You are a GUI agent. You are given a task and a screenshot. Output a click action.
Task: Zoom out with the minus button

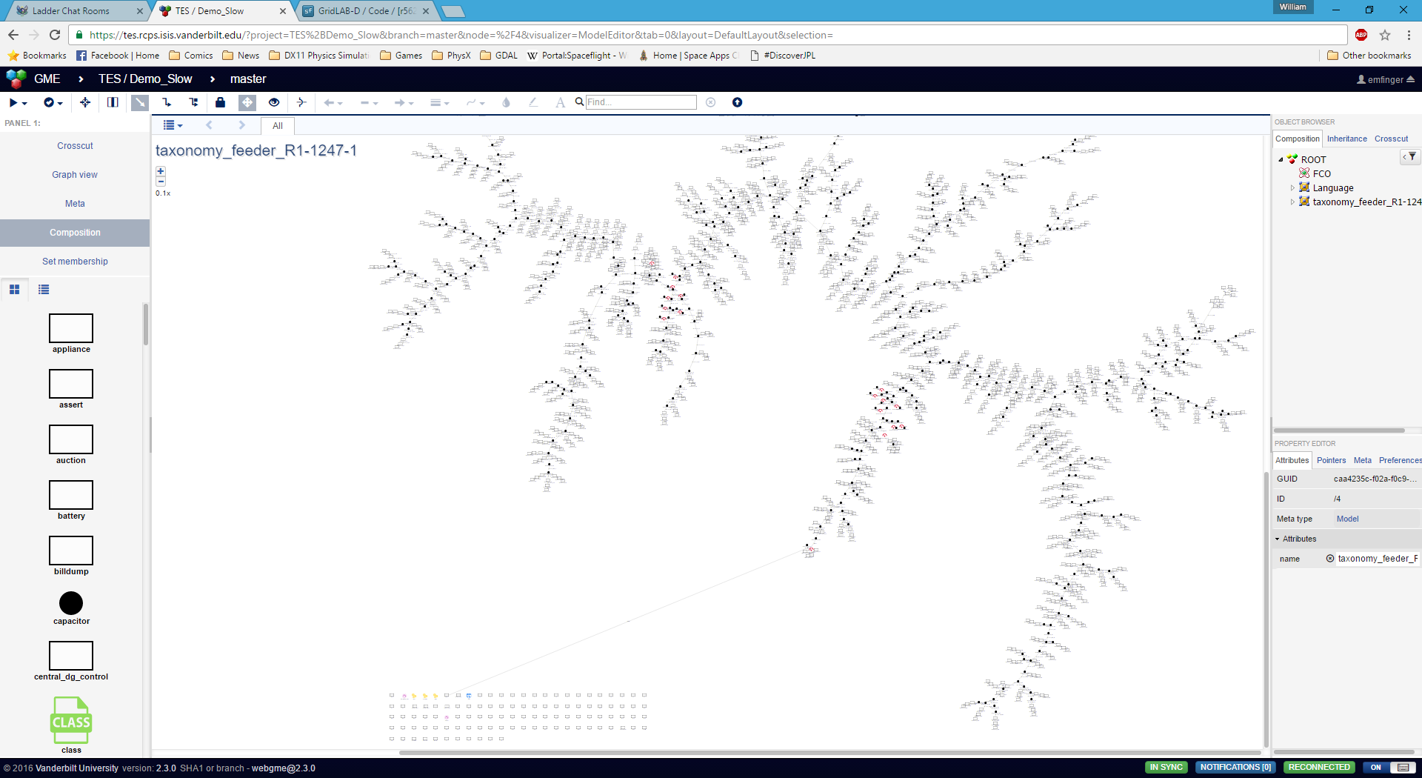pyautogui.click(x=161, y=181)
